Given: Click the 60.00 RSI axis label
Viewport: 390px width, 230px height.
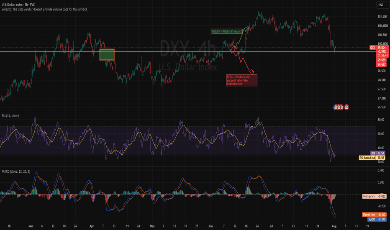Looking at the screenshot, I should 381,134.
